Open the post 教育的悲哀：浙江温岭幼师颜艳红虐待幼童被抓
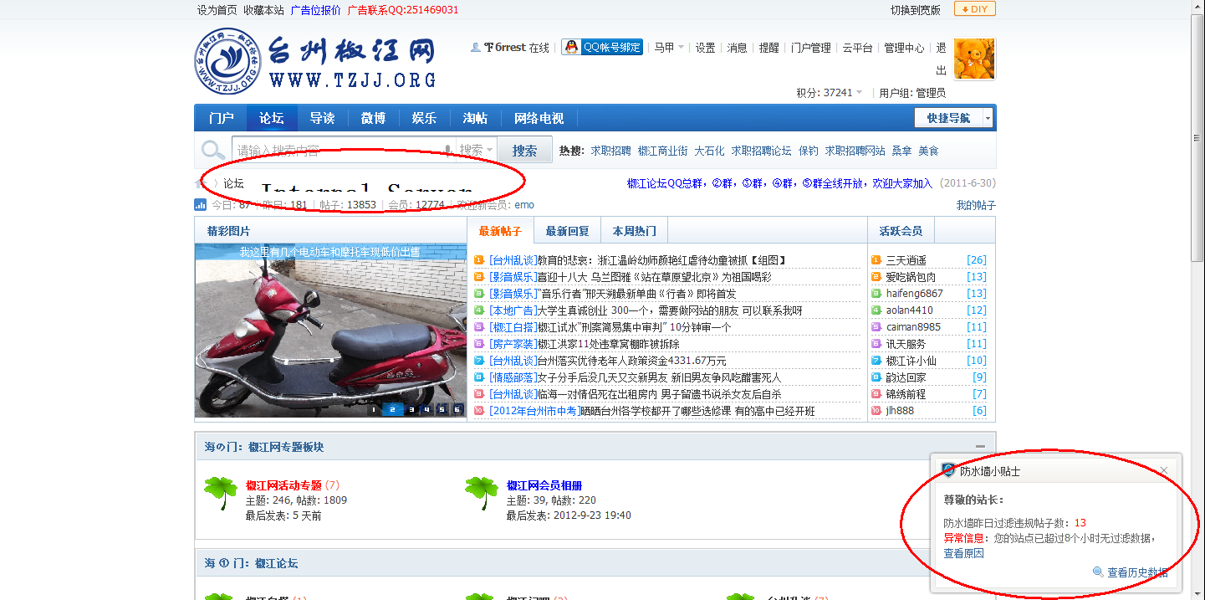The width and height of the screenshot is (1205, 600). (661, 260)
